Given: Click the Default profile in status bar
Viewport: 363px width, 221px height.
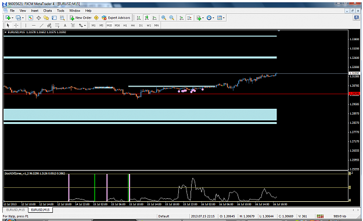Looking at the screenshot, I should (164, 216).
